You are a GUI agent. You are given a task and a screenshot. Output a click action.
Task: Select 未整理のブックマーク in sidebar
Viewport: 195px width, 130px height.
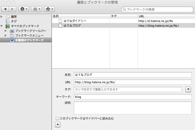(26, 40)
